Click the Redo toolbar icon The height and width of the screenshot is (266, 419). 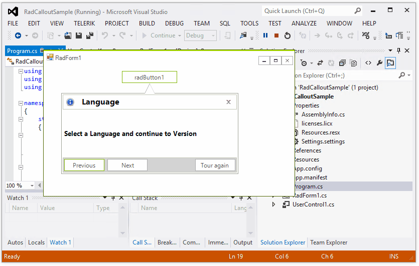pyautogui.click(x=122, y=35)
